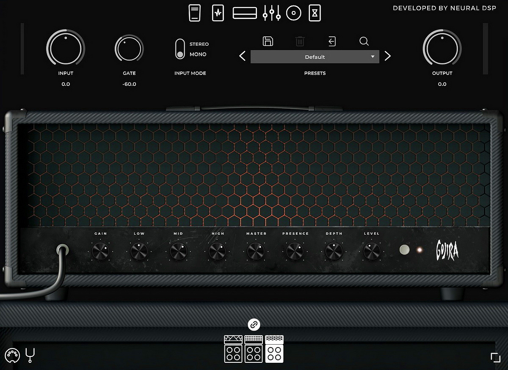The width and height of the screenshot is (508, 370).
Task: Click the 0.0 value under OUTPUT
Action: 442,84
